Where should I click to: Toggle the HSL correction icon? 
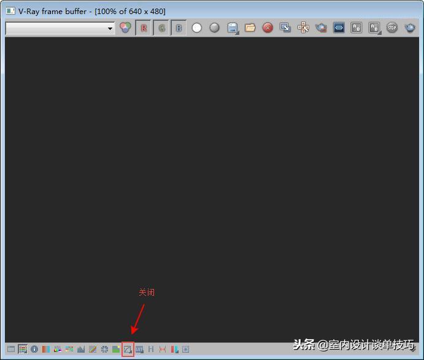point(58,349)
